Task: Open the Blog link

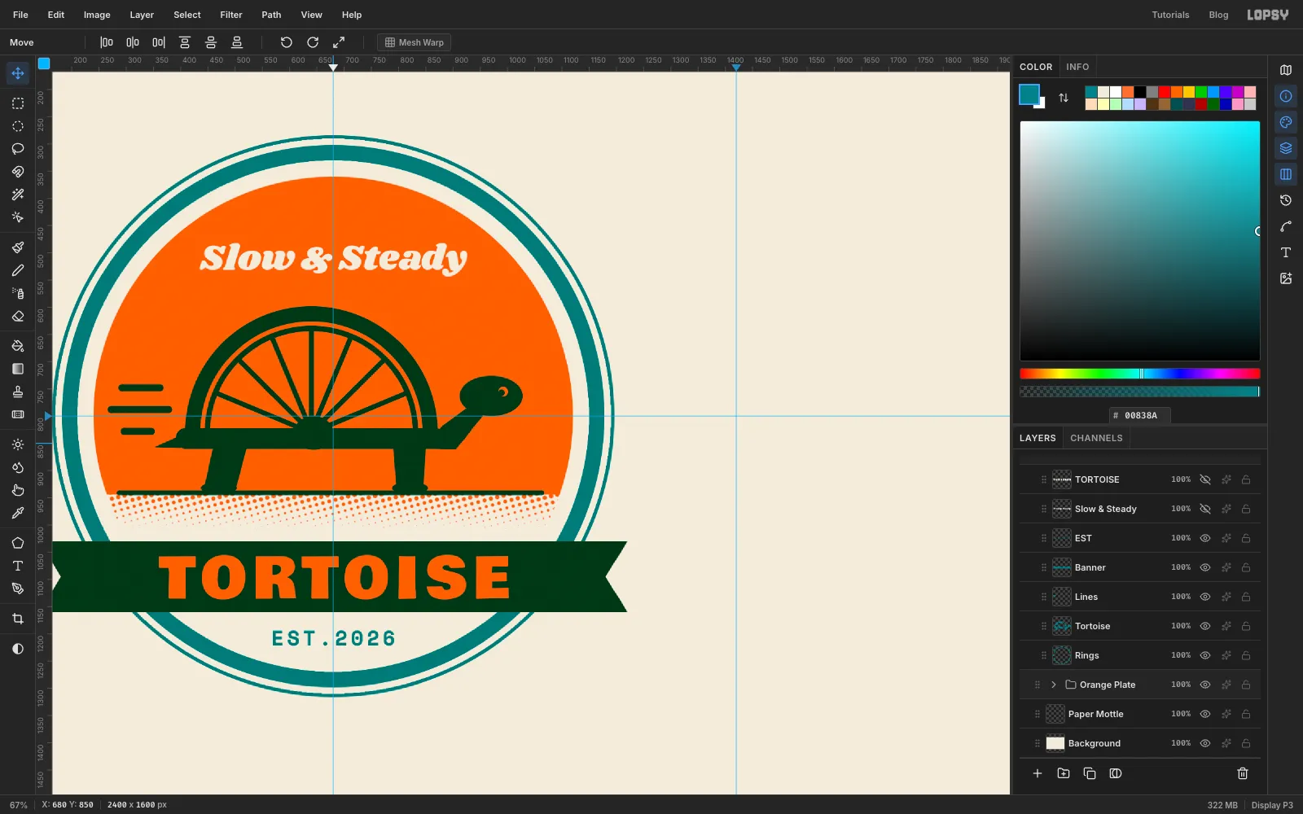Action: (x=1218, y=15)
